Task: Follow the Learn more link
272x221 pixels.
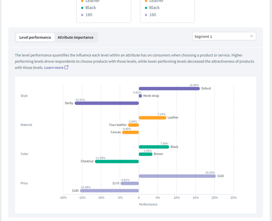Action: point(54,68)
